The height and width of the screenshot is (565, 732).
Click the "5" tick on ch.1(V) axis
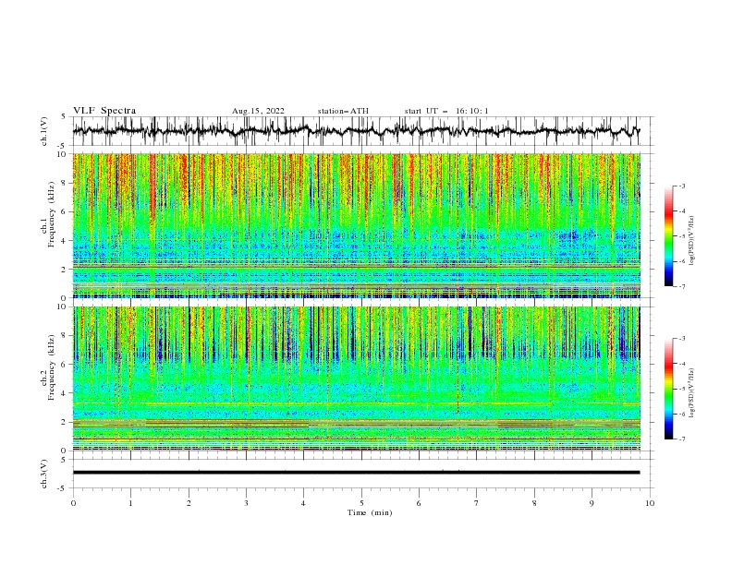(x=65, y=116)
